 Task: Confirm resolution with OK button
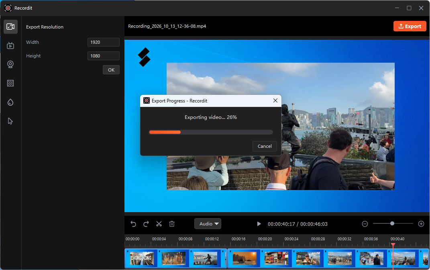click(x=111, y=70)
